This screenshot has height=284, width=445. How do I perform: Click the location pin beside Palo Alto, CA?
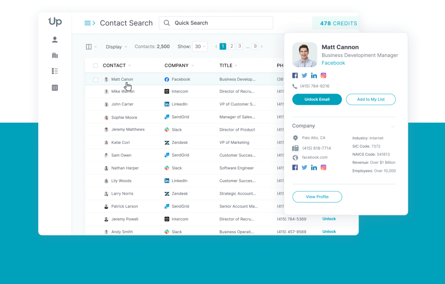point(296,138)
